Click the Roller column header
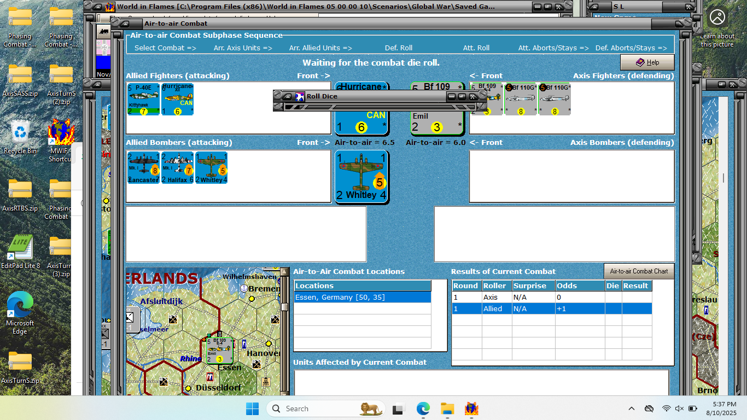This screenshot has height=420, width=747. click(x=496, y=285)
